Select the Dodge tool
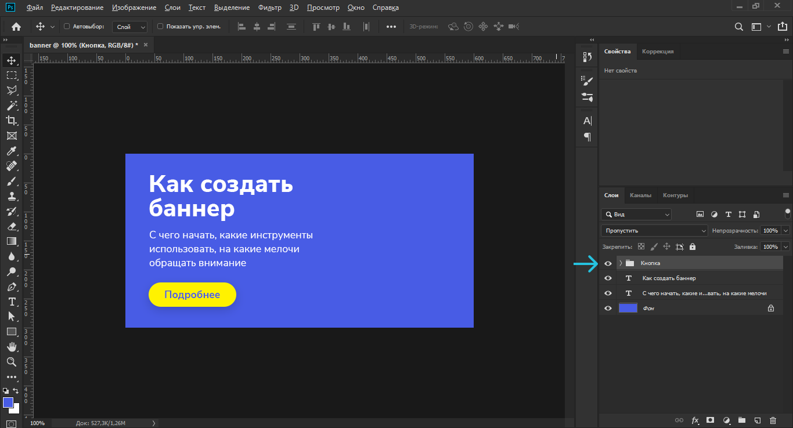Viewport: 793px width, 428px height. point(11,271)
